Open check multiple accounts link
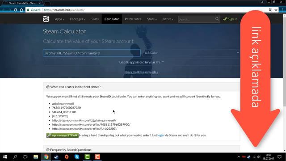The image size is (286, 161). click(x=141, y=72)
